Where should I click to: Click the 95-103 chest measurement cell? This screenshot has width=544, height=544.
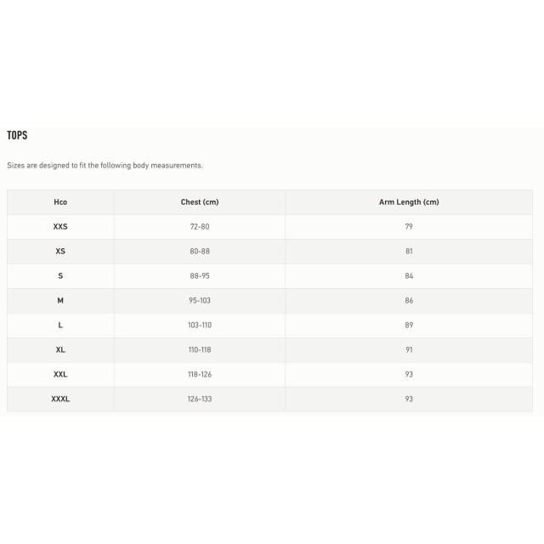(200, 301)
